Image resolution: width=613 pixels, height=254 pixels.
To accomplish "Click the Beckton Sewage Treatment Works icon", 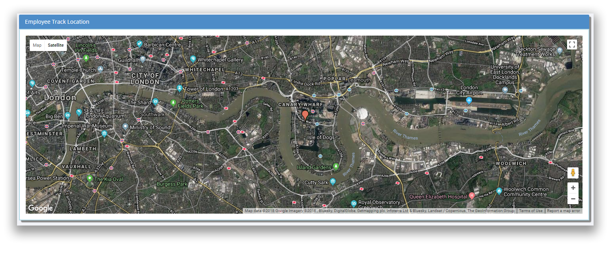I will [x=560, y=50].
